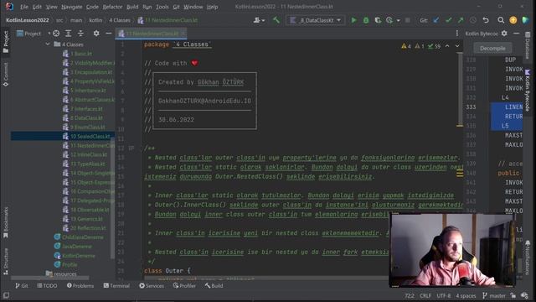This screenshot has height=302, width=536.
Task: Change CRLF line separator in status bar
Action: point(425,295)
